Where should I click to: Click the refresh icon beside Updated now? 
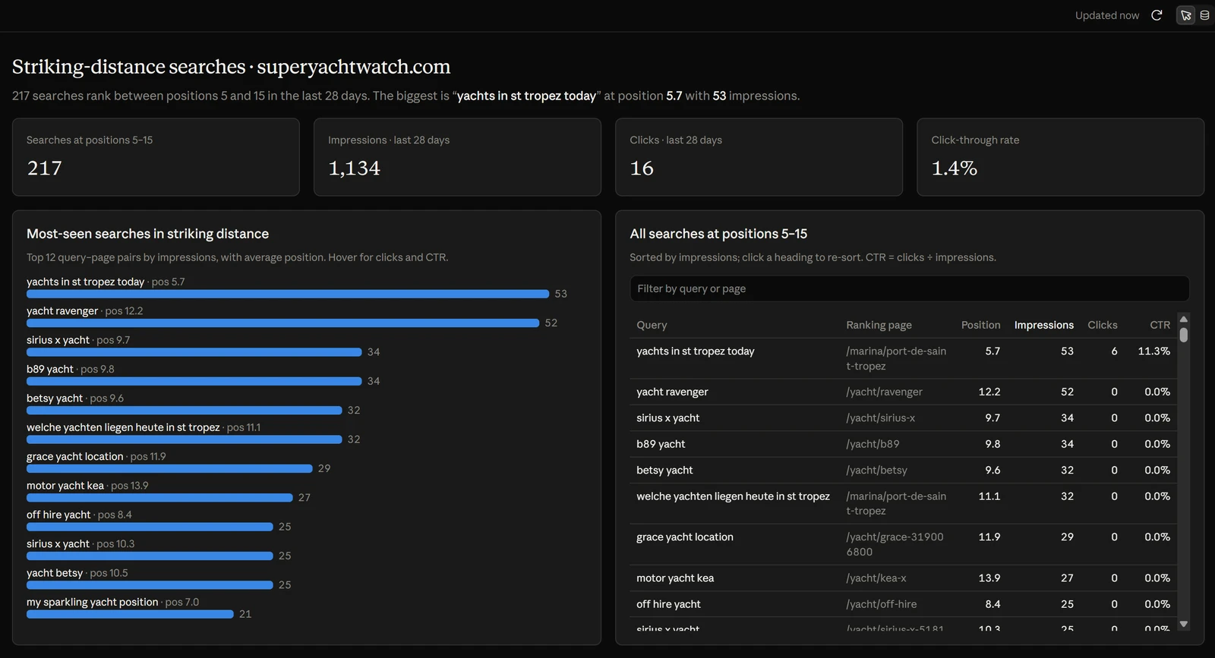pyautogui.click(x=1157, y=15)
